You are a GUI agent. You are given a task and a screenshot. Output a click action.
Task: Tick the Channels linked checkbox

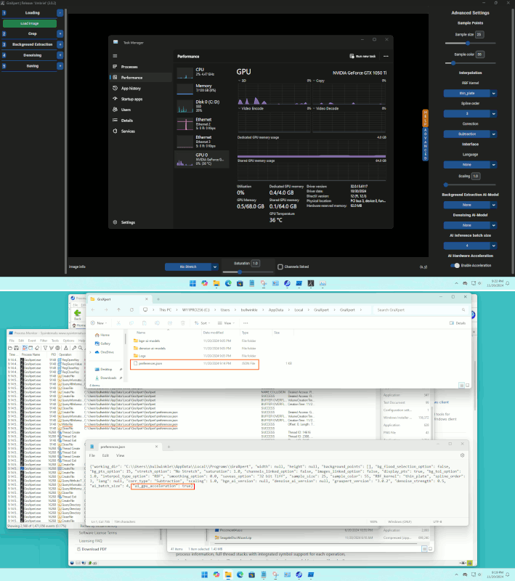click(280, 267)
